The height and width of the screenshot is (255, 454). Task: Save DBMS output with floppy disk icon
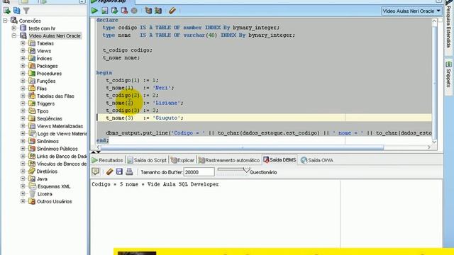(x=119, y=171)
